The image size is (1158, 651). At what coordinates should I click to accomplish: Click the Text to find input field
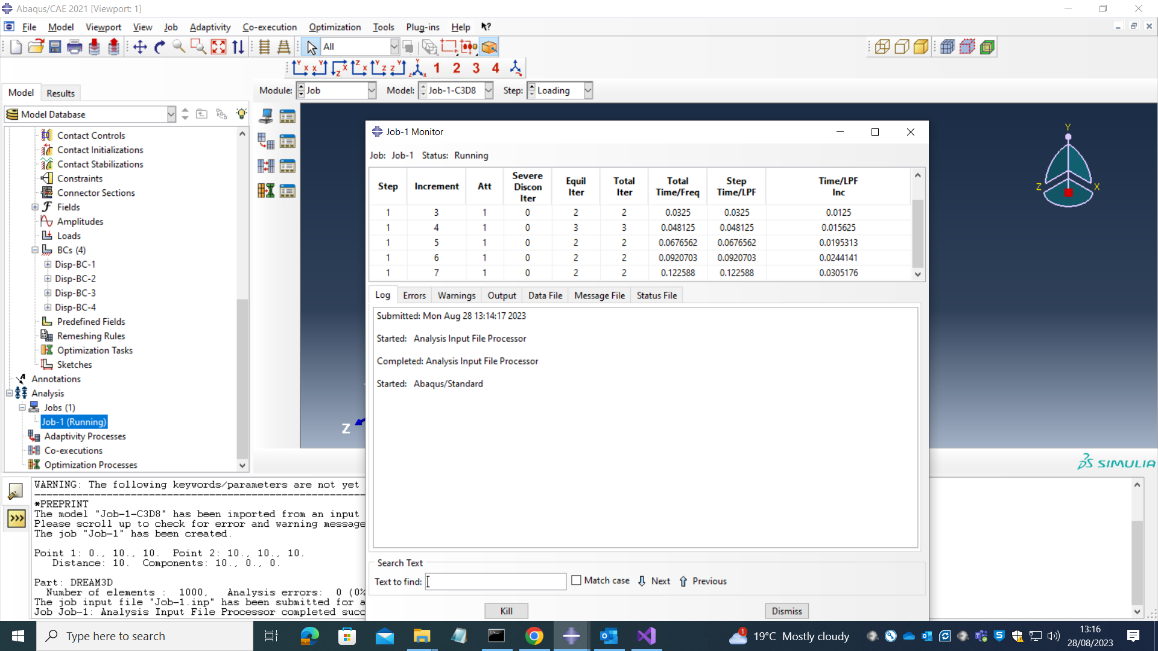coord(496,582)
